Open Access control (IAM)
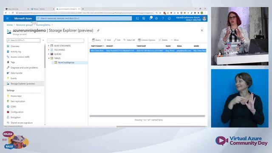This screenshot has width=272, height=153. pos(20,57)
